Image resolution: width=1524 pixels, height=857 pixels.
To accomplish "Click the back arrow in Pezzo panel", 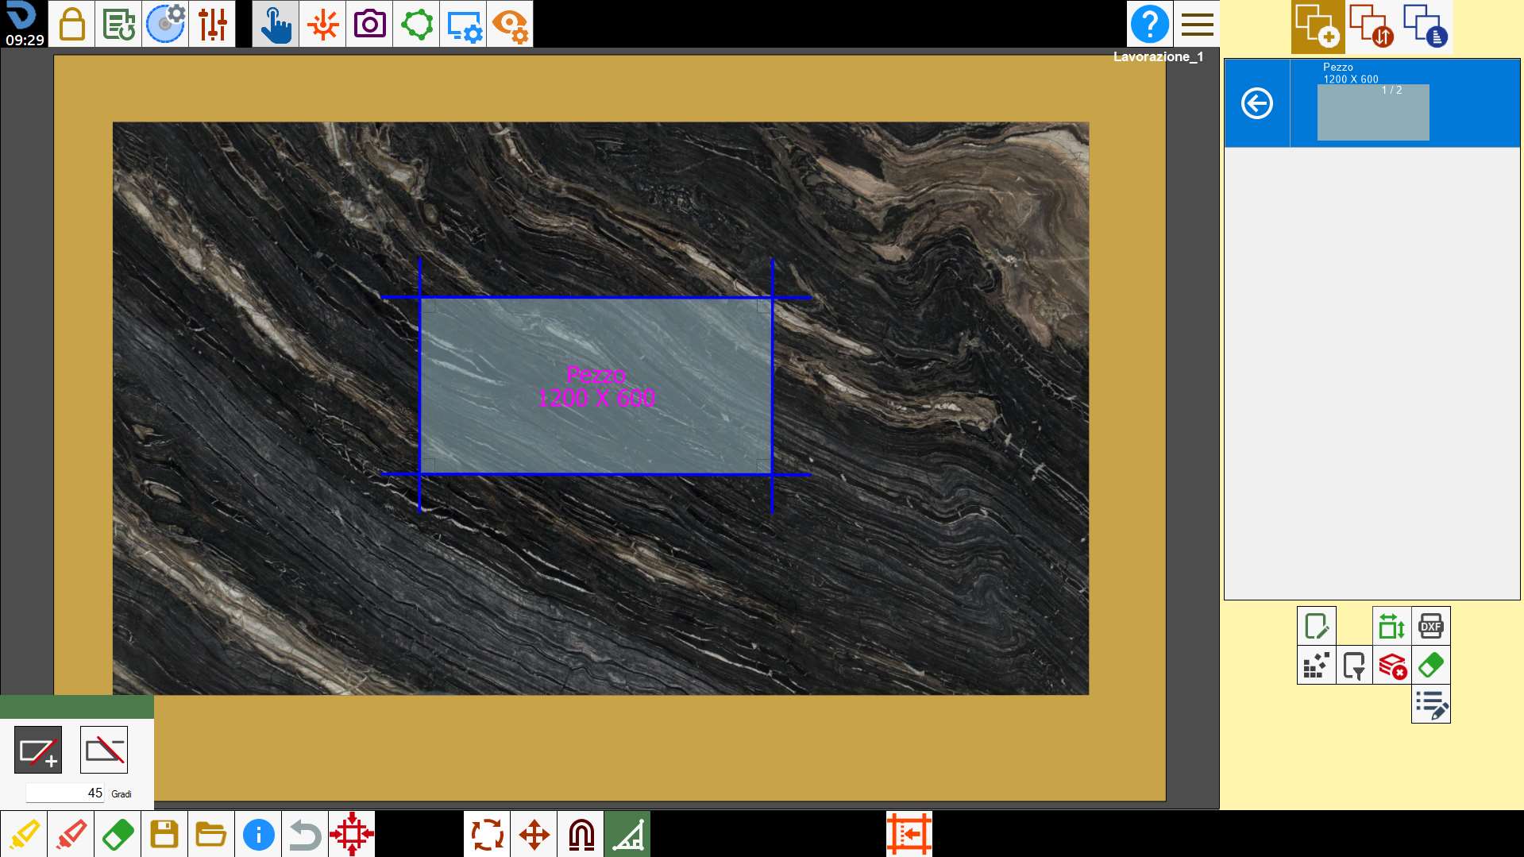I will (x=1257, y=103).
